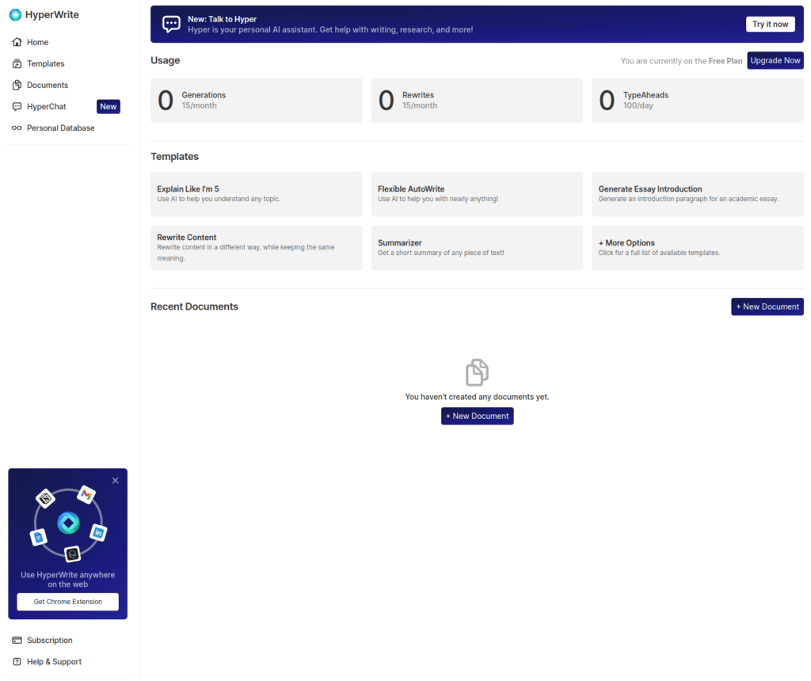Click New Document button under empty message

coord(477,416)
